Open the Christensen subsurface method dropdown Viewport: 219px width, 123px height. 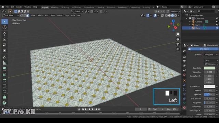211,64
